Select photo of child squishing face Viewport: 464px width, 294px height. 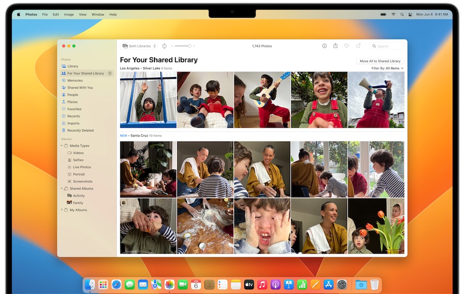pyautogui.click(x=262, y=226)
